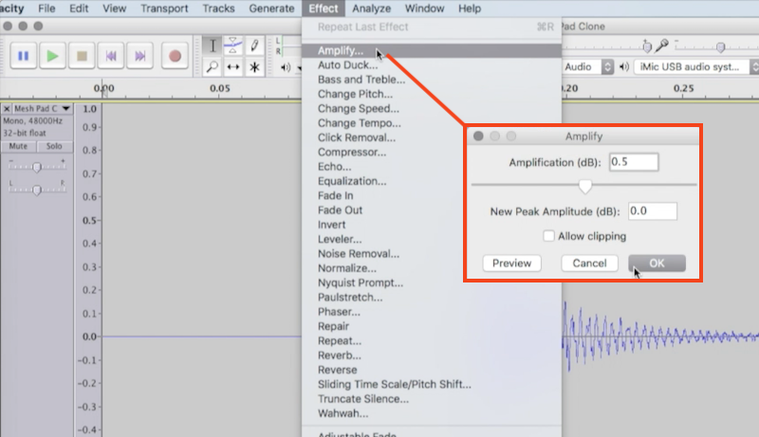Screen dimensions: 759x437
Task: Open the Audio host dropdown
Action: coord(588,66)
